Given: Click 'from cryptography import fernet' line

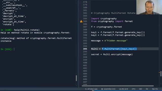Looking at the screenshot, I should click(x=112, y=21).
